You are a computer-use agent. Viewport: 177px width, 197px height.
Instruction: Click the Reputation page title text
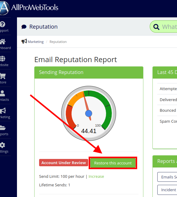[43, 27]
